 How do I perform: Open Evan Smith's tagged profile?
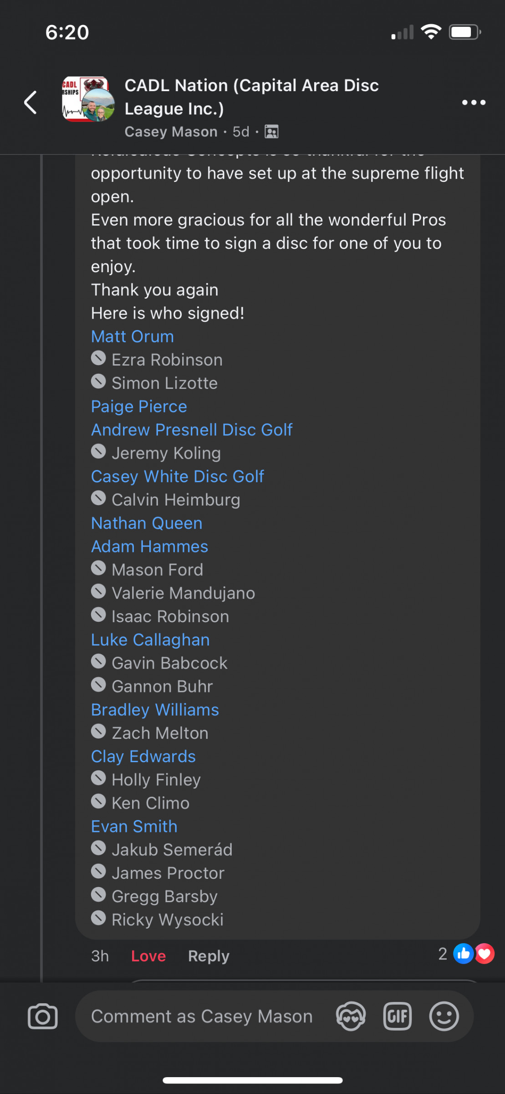134,826
